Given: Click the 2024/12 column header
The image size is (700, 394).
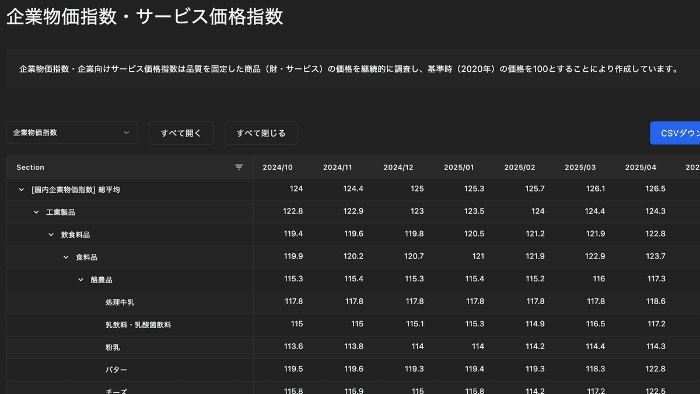Looking at the screenshot, I should point(398,168).
